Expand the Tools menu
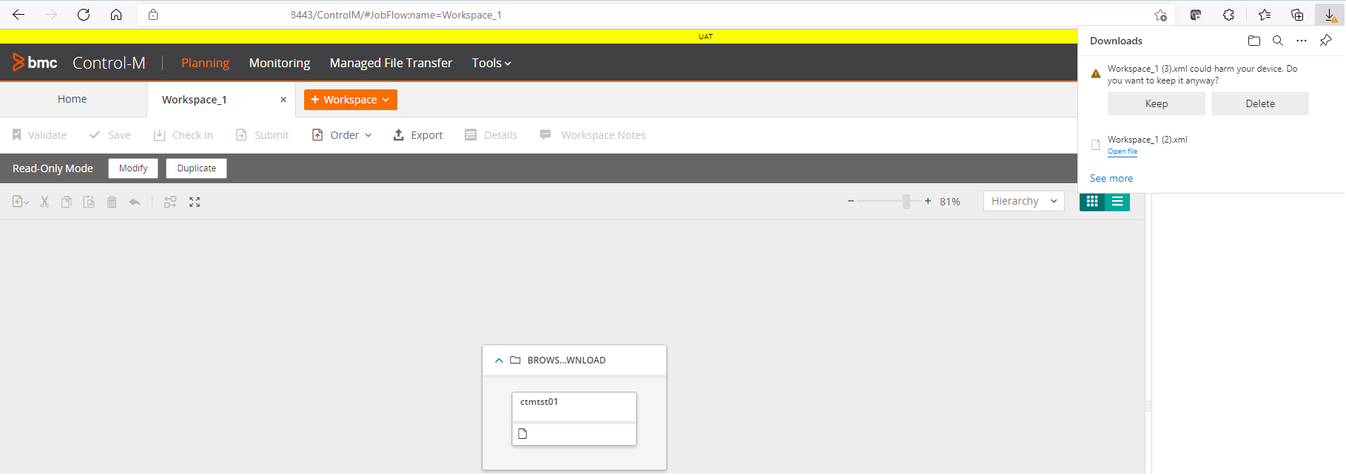This screenshot has height=475, width=1346. click(491, 63)
